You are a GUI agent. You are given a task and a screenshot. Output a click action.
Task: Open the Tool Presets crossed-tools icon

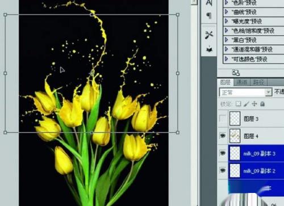pyautogui.click(x=209, y=35)
